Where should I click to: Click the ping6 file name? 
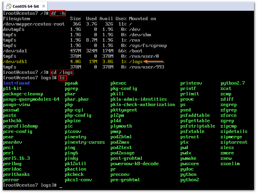(x=71, y=153)
